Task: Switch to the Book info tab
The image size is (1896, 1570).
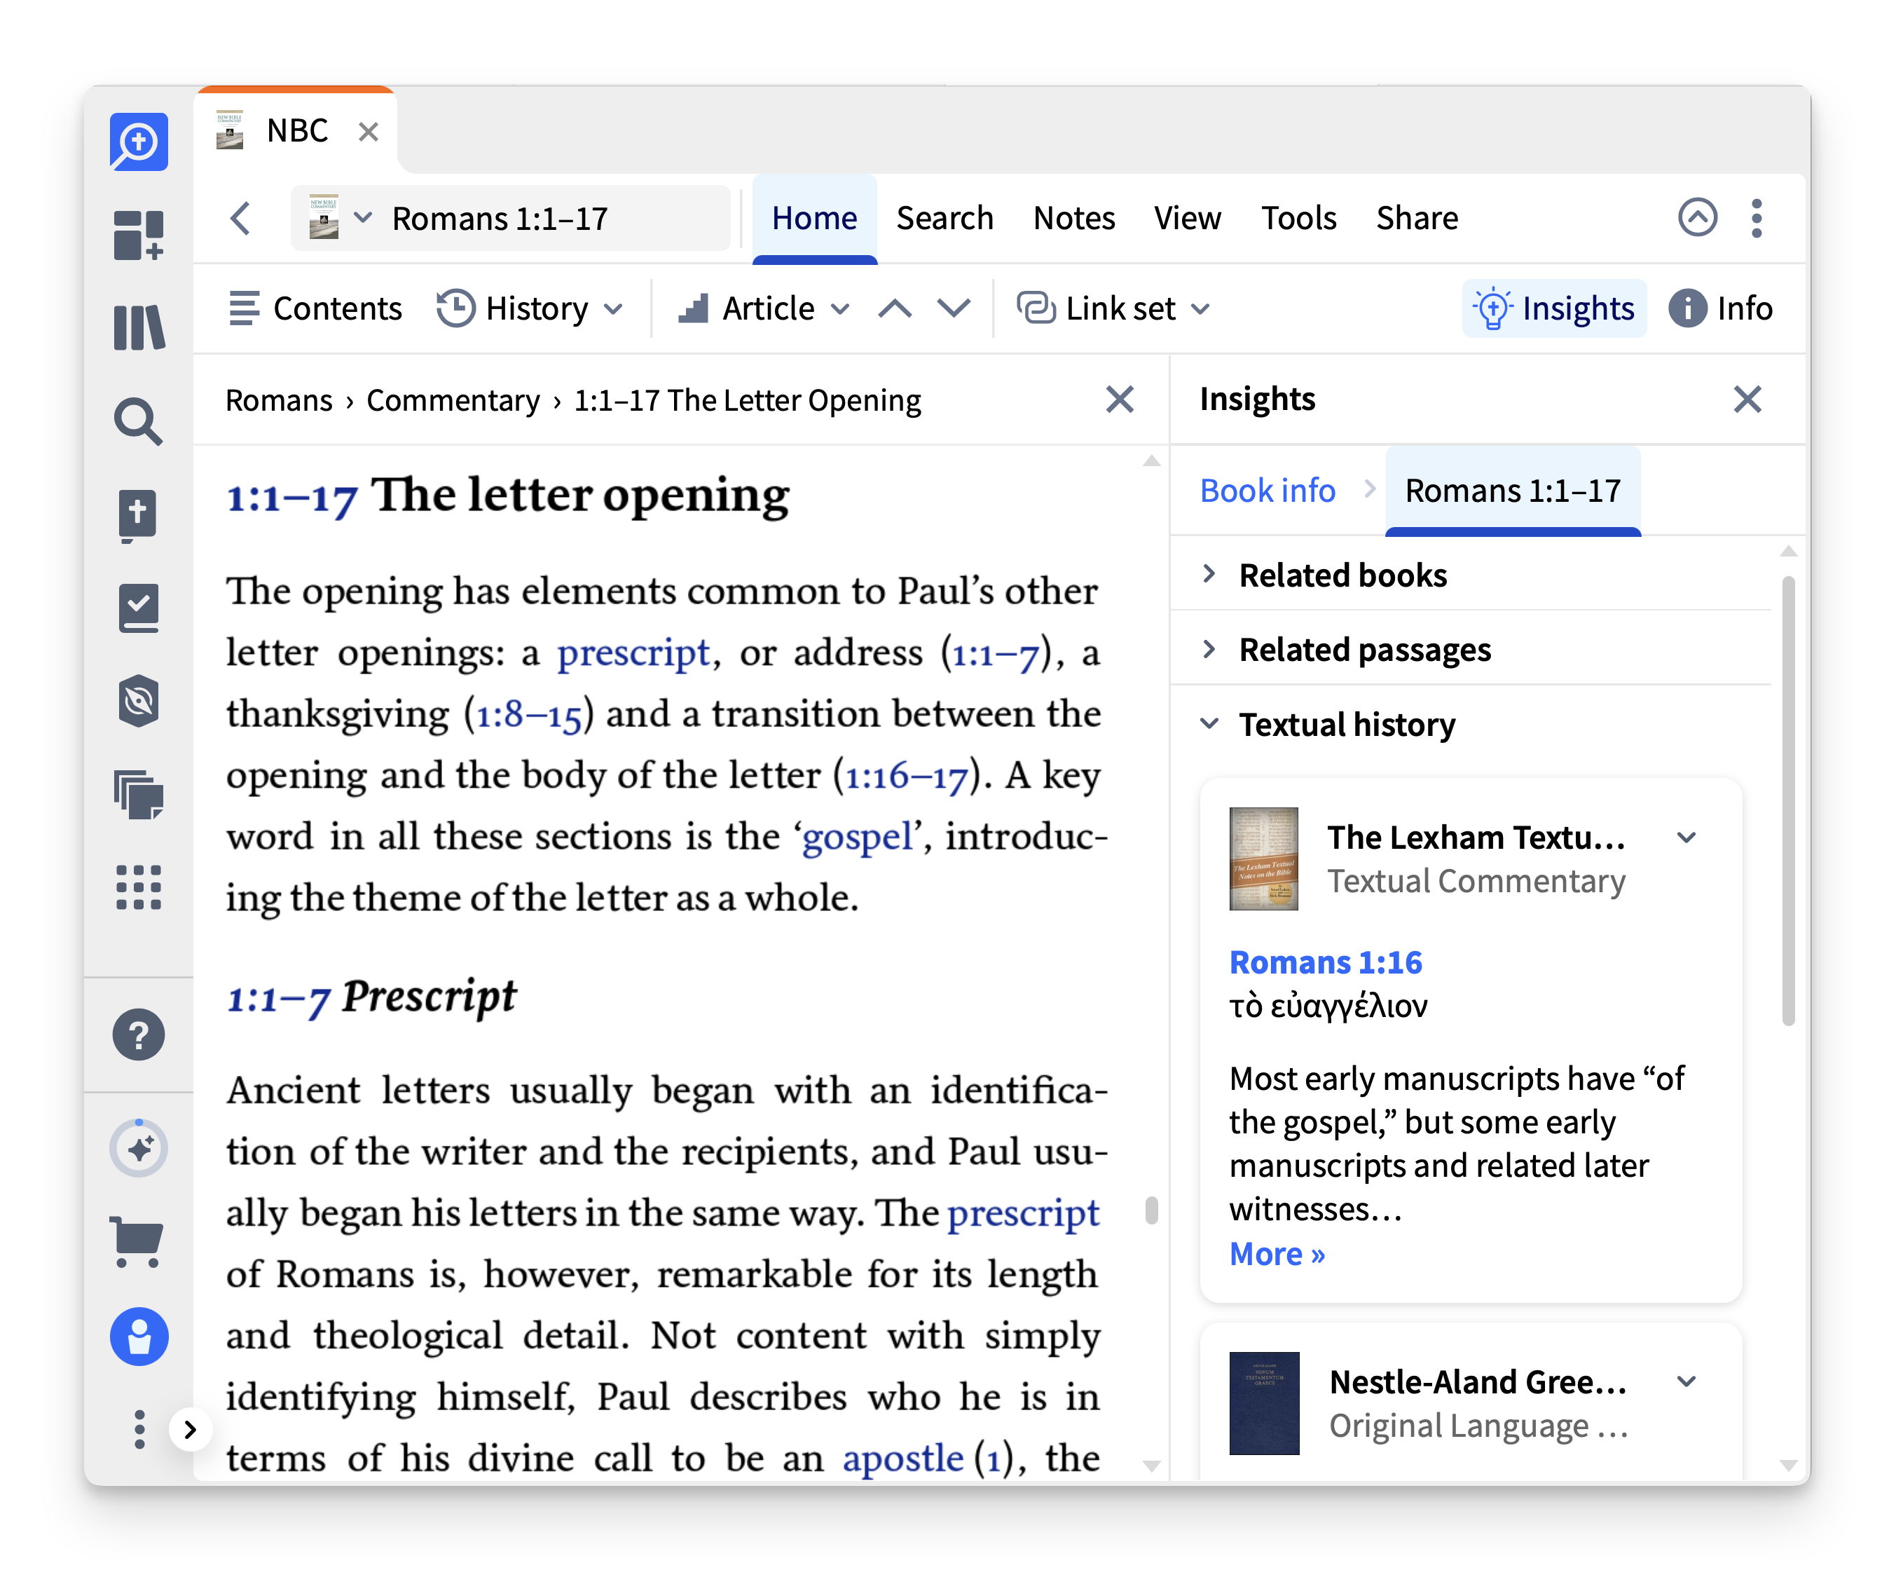Action: pyautogui.click(x=1267, y=491)
